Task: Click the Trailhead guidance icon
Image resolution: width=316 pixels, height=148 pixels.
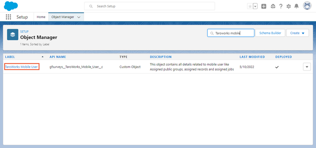Action: tap(273, 6)
